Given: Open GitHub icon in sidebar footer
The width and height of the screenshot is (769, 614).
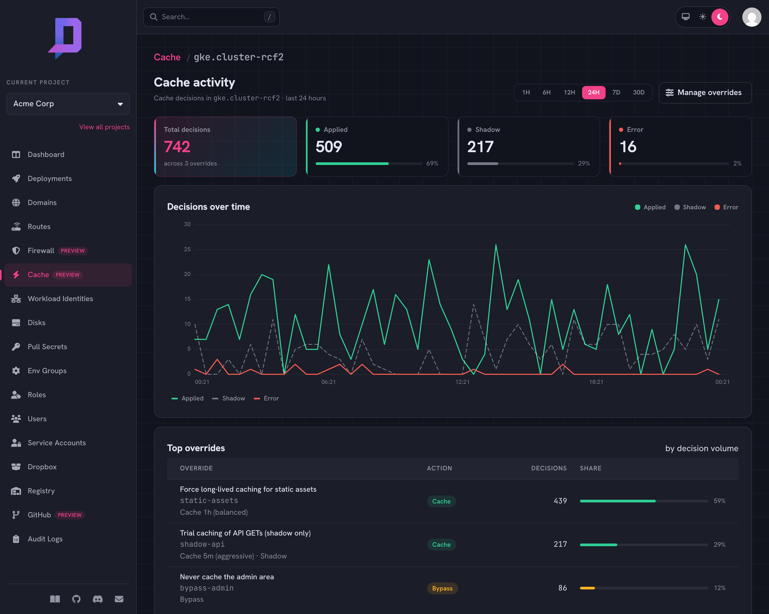Looking at the screenshot, I should [x=76, y=599].
